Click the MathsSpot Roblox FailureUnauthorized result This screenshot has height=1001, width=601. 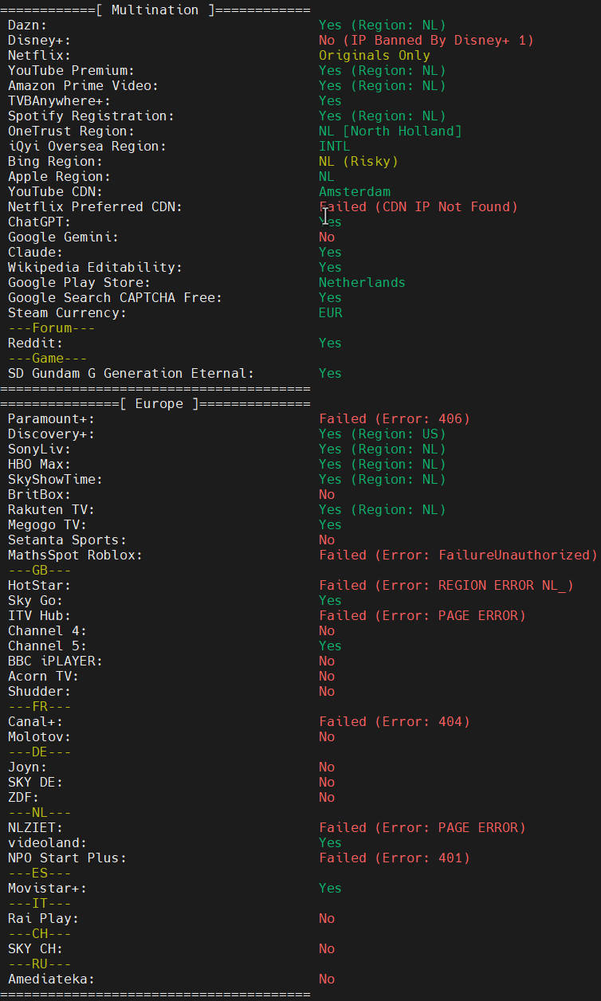click(458, 555)
